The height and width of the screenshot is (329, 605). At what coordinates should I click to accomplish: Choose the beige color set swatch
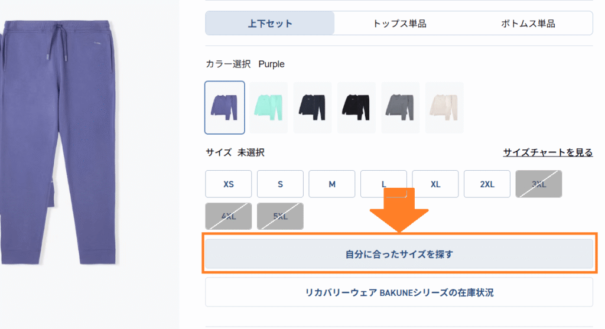click(x=444, y=108)
